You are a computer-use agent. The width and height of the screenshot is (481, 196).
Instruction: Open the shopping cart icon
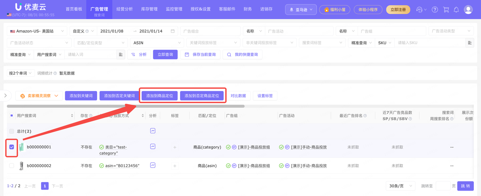coord(446,10)
